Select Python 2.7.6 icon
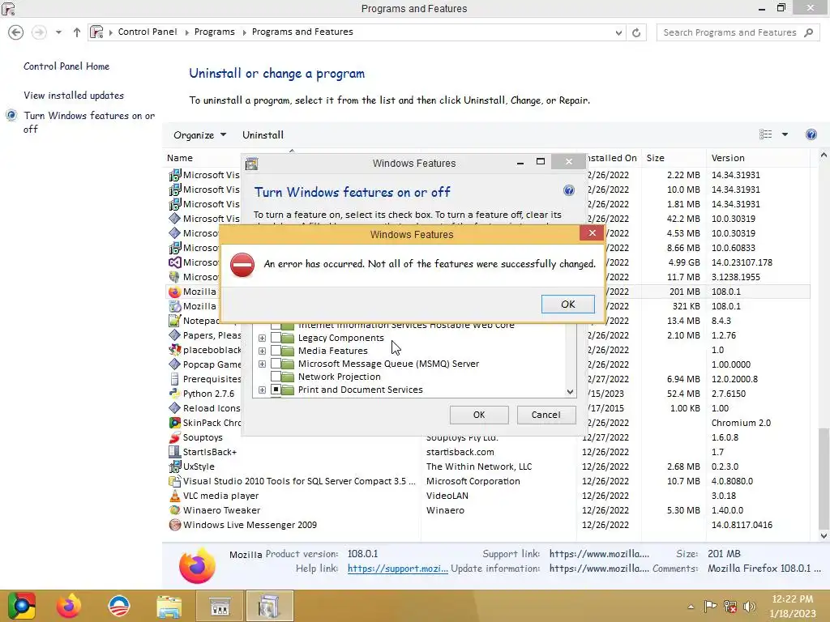 (175, 394)
